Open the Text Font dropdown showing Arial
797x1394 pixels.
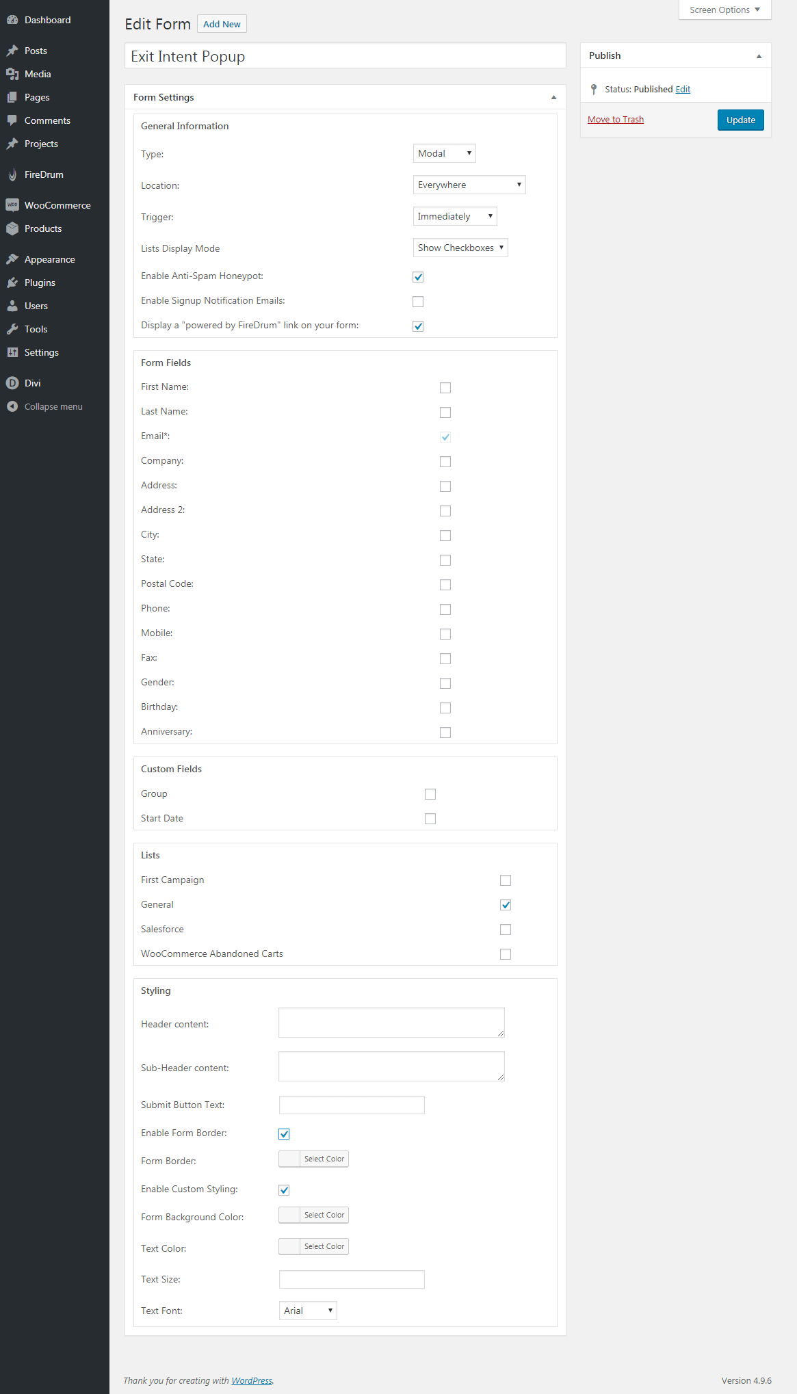coord(308,1311)
